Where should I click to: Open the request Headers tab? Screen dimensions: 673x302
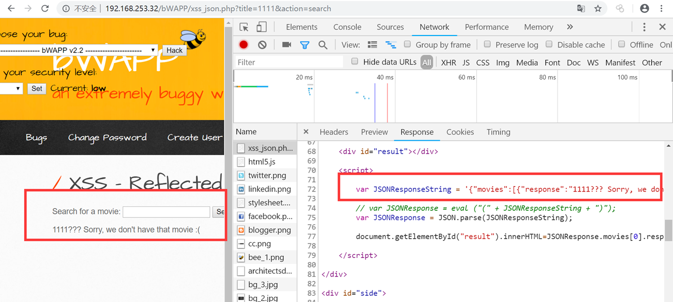point(334,132)
